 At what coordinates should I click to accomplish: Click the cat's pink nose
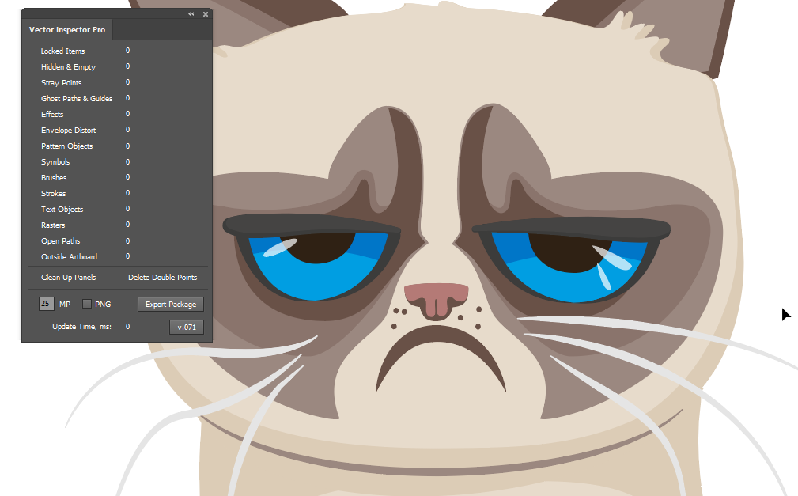pyautogui.click(x=437, y=300)
